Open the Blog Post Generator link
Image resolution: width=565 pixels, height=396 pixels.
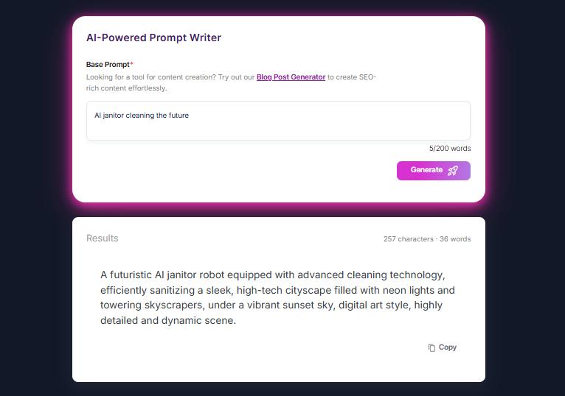[291, 77]
